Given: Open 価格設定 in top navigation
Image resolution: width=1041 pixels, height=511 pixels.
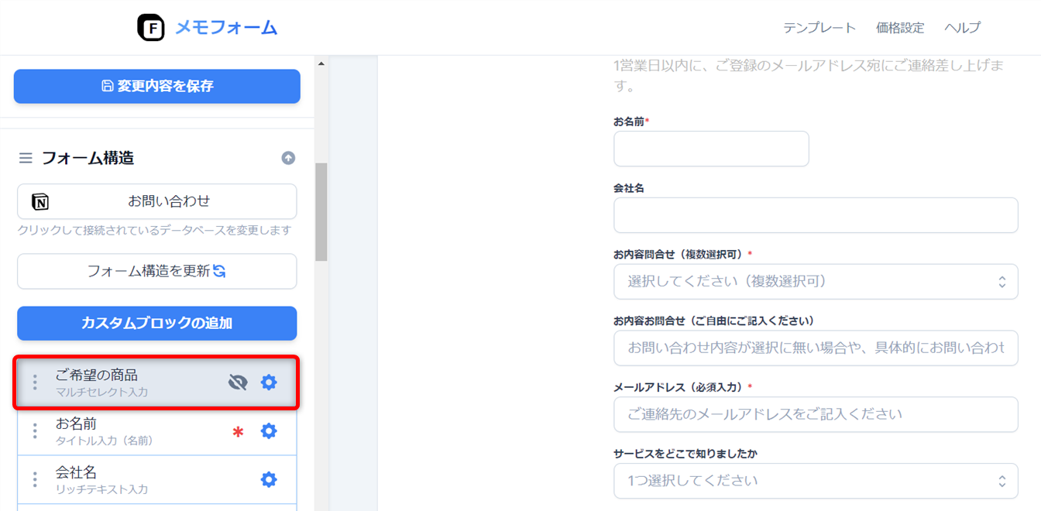Looking at the screenshot, I should pos(900,28).
